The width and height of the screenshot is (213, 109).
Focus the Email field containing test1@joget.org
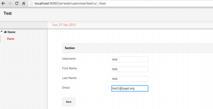(130, 88)
